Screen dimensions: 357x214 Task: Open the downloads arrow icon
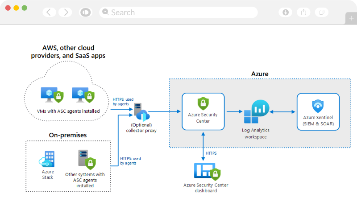coord(286,12)
